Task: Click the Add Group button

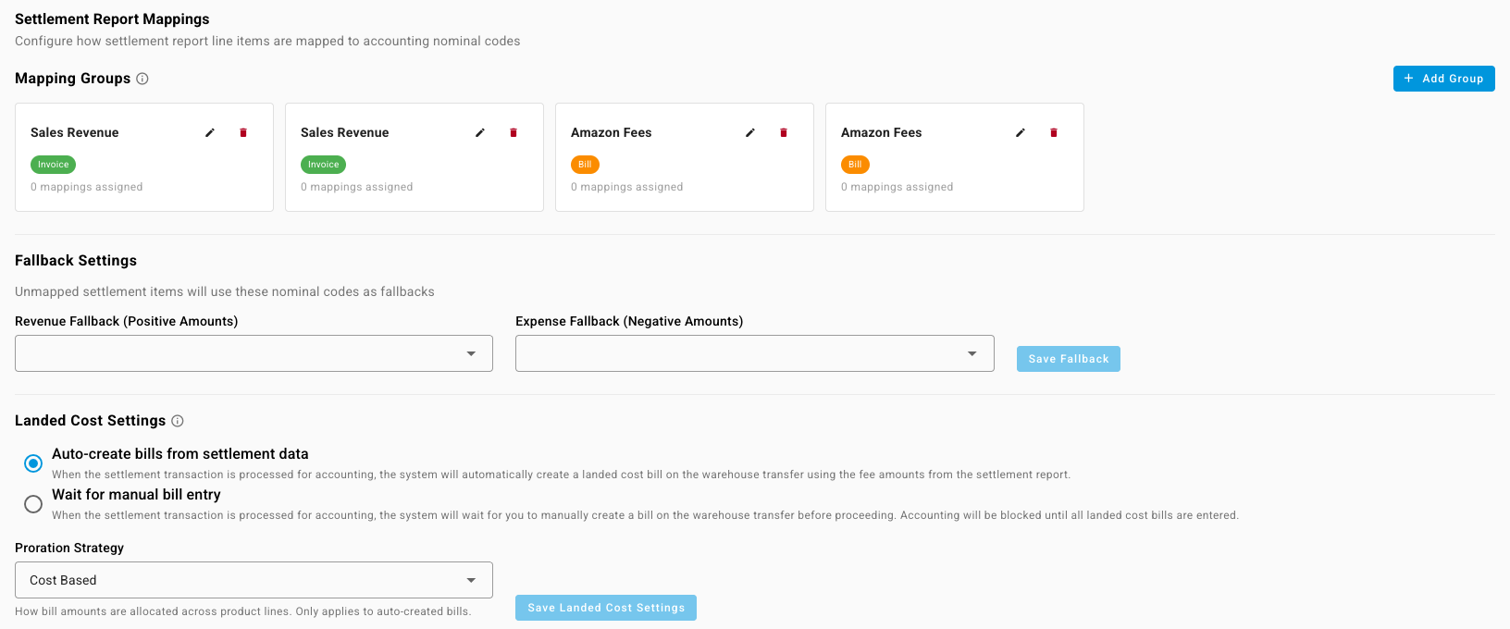Action: (1443, 79)
